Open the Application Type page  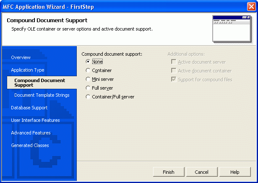27,70
